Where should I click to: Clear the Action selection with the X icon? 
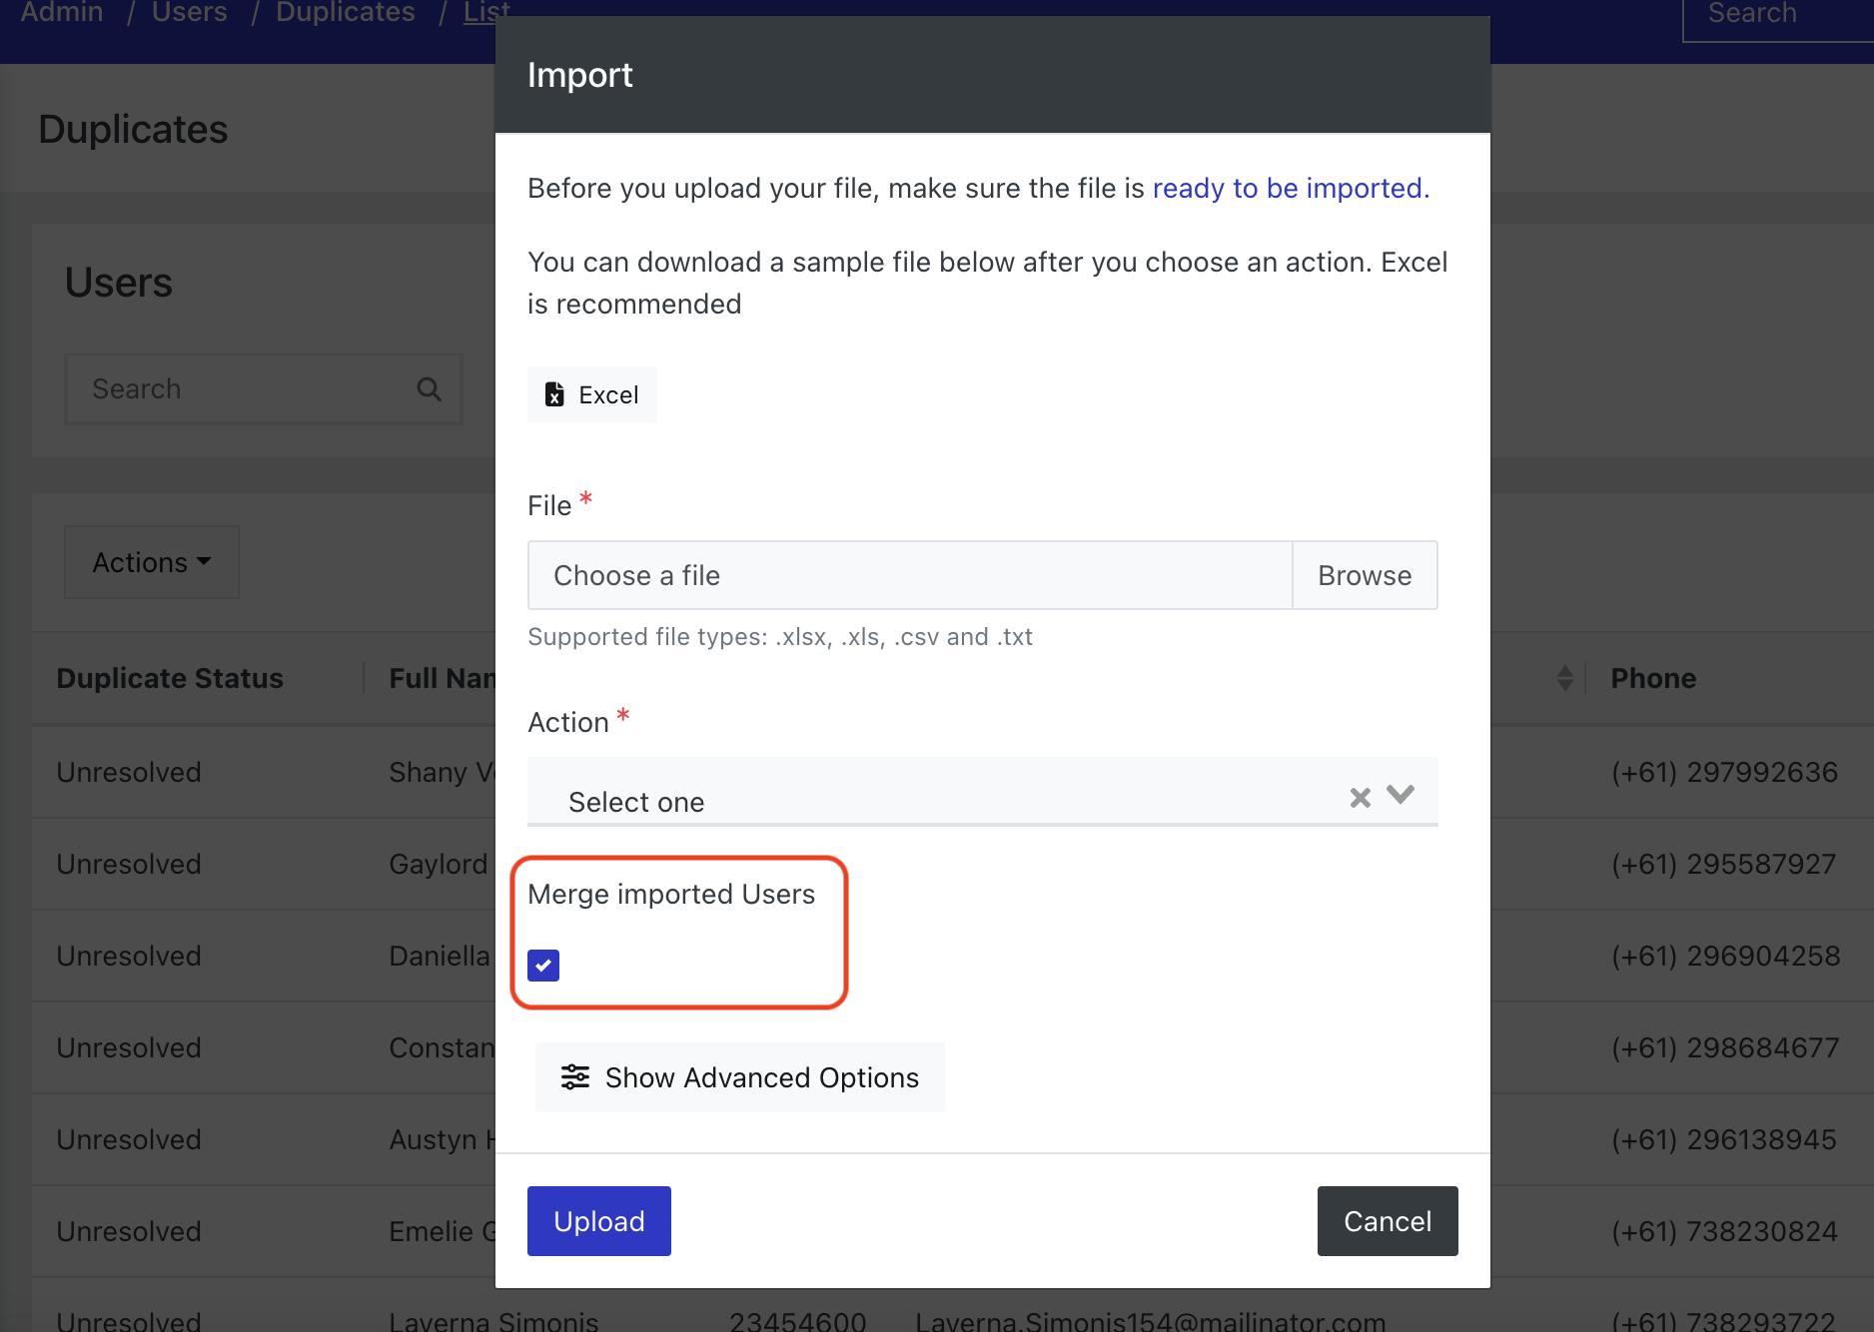point(1360,797)
